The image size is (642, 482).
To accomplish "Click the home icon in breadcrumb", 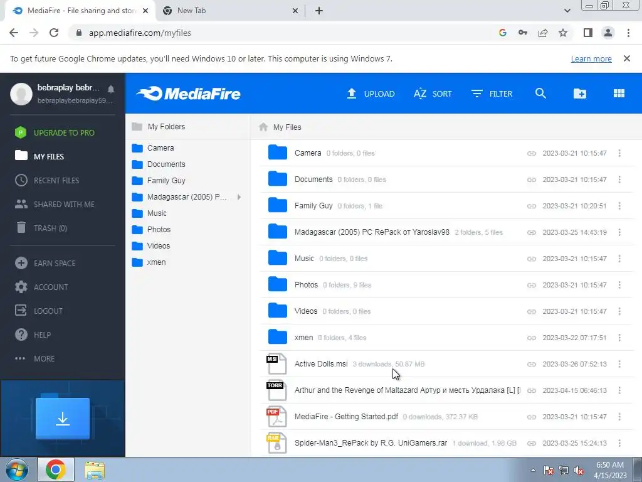I will [x=263, y=127].
